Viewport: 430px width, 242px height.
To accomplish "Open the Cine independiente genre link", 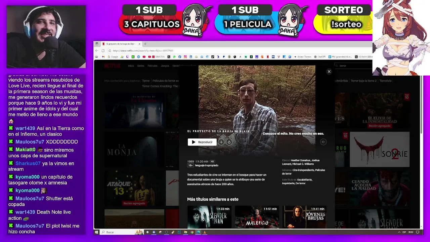I will 303,170.
